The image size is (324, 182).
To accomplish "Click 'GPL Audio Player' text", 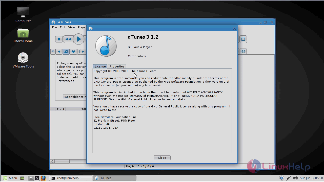I will [140, 47].
